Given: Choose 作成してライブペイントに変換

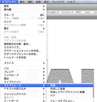Looking at the screenshot, I should (70, 92).
